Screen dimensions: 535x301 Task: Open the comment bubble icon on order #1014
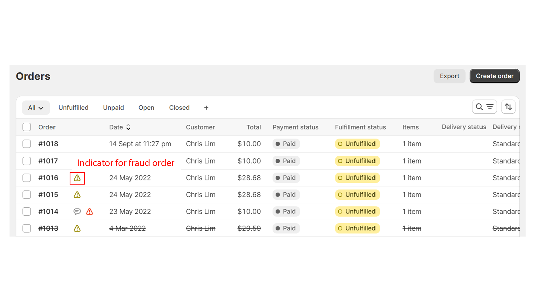(x=77, y=211)
